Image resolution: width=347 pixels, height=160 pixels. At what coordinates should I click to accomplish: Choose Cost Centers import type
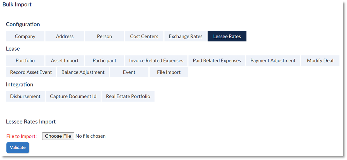(144, 36)
